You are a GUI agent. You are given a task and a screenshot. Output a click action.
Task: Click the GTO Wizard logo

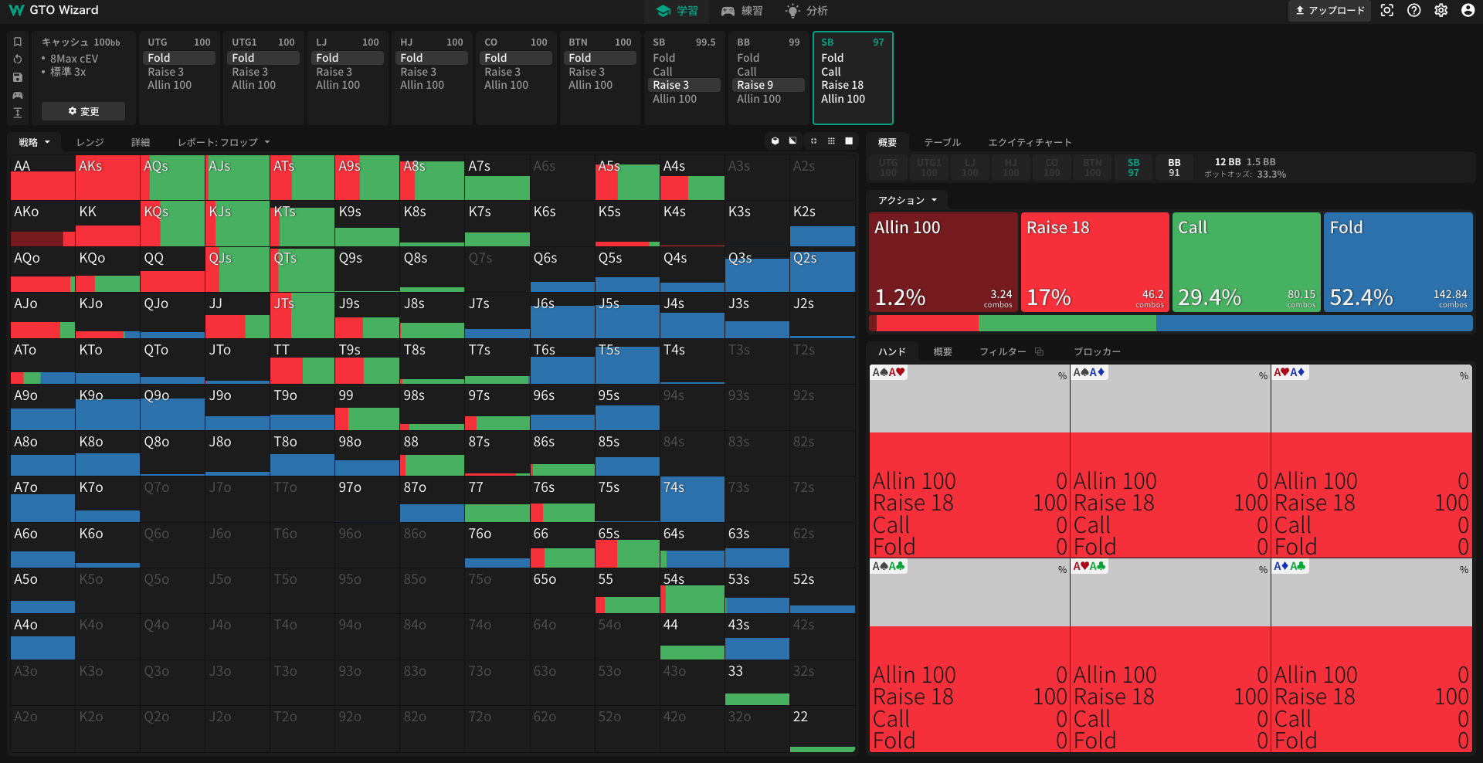pos(54,10)
